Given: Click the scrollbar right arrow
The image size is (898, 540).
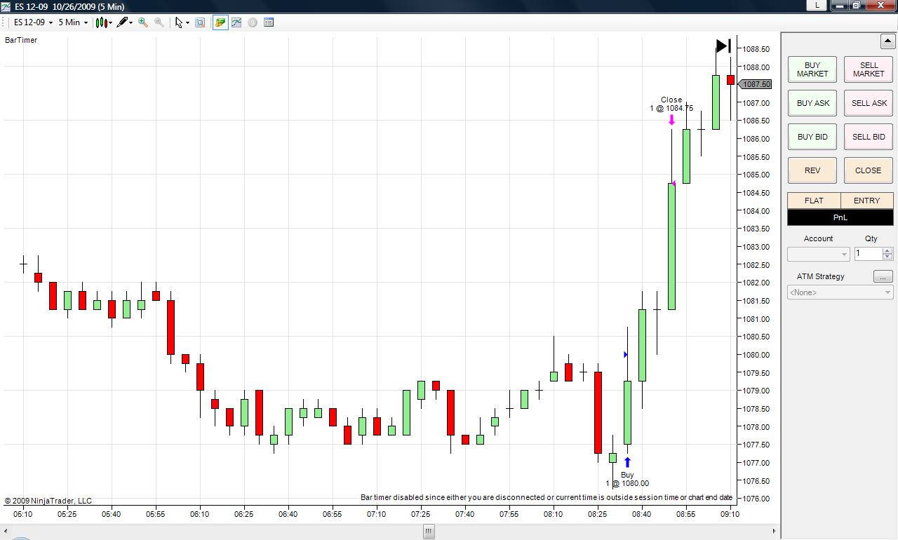Looking at the screenshot, I should (x=775, y=532).
